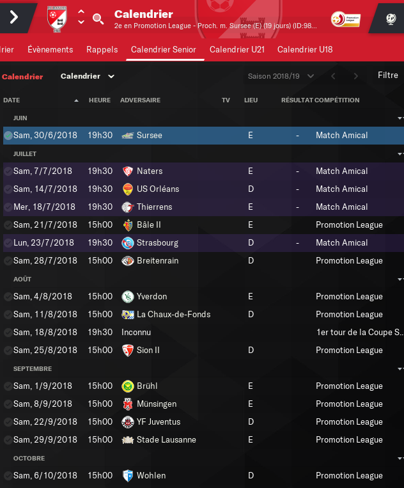Open the Rappels tab
This screenshot has width=404, height=488.
102,50
